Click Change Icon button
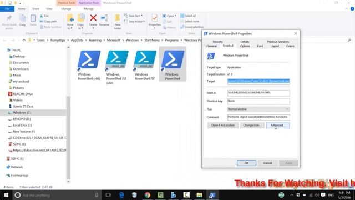The height and width of the screenshot is (200, 355). click(252, 126)
